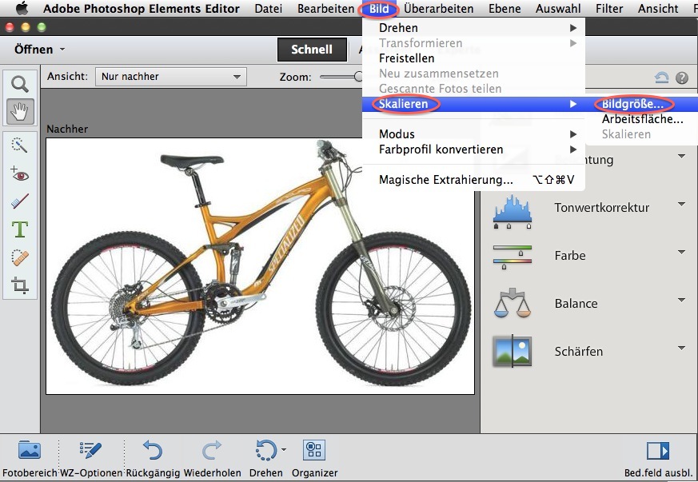
Task: Open the Datei menu
Action: [269, 9]
